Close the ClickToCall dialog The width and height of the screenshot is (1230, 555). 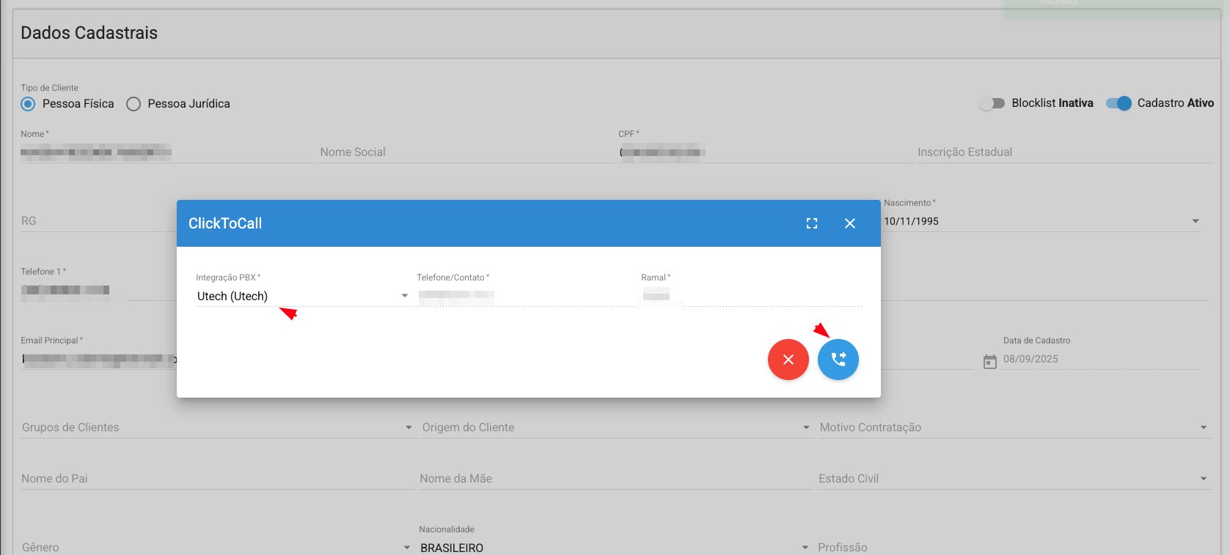tap(849, 223)
